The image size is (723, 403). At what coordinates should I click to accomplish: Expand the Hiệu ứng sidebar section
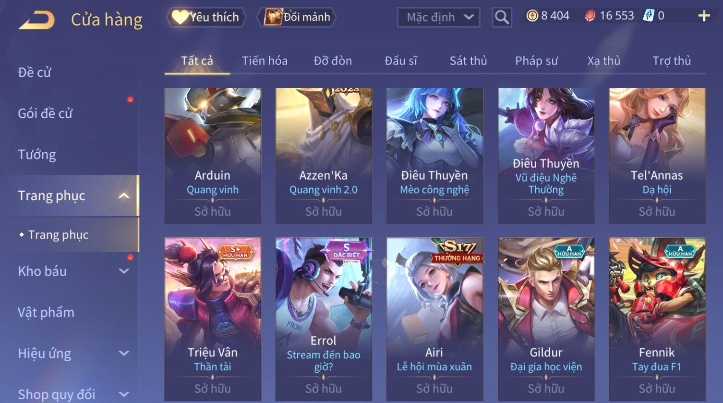(124, 353)
